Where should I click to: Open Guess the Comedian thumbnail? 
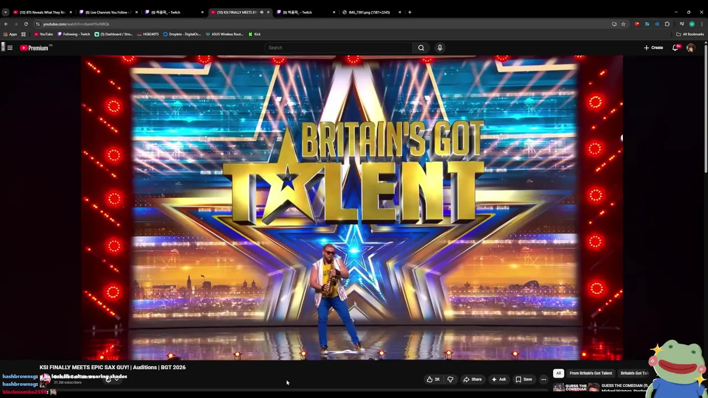575,388
